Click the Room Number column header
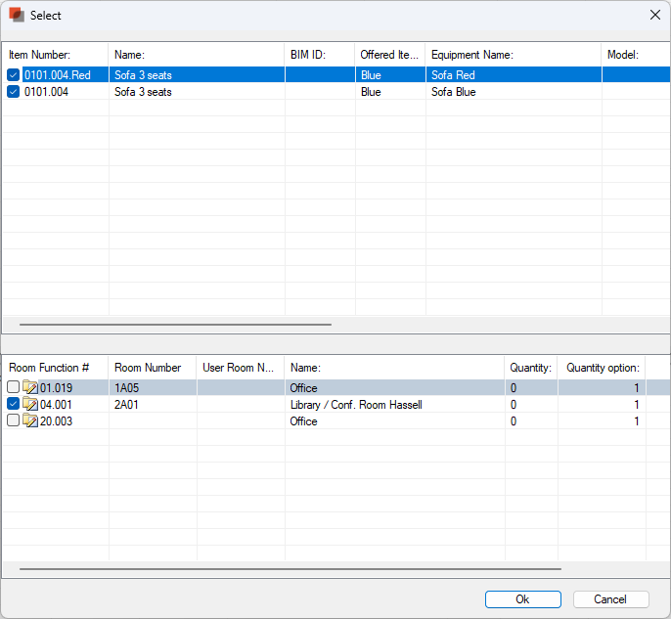The width and height of the screenshot is (671, 619). pyautogui.click(x=152, y=368)
